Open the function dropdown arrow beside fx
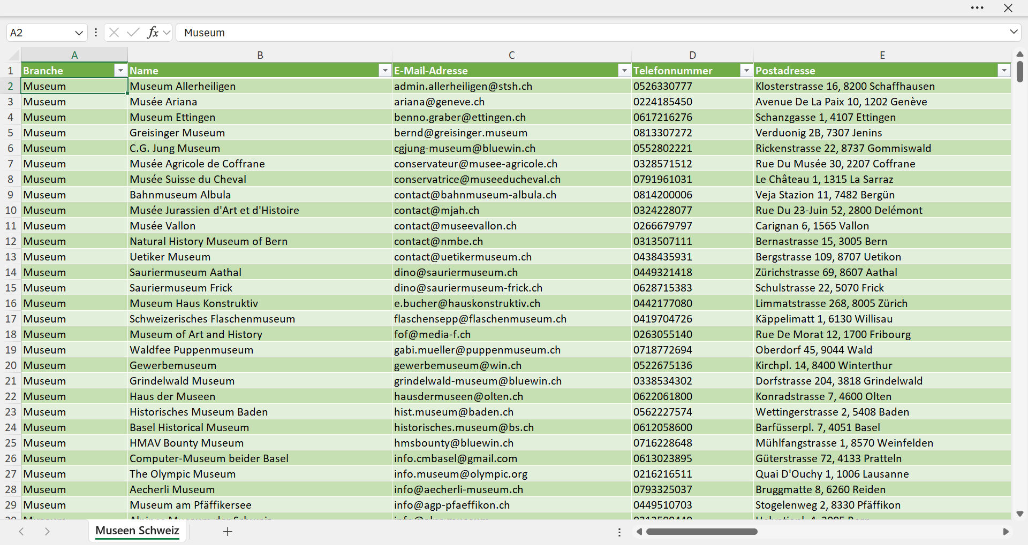The width and height of the screenshot is (1028, 545). click(x=167, y=33)
